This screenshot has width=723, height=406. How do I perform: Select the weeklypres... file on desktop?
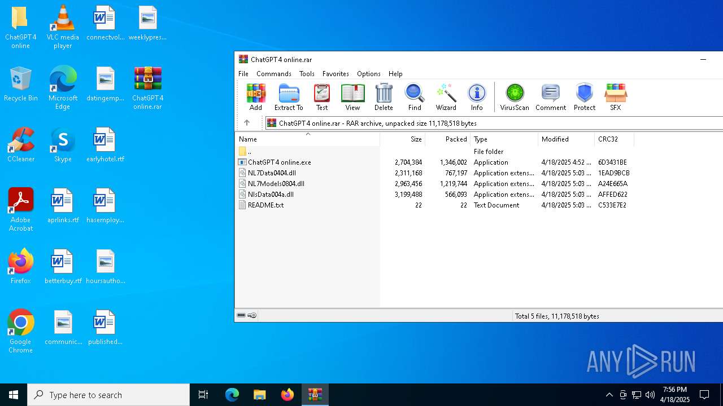pyautogui.click(x=147, y=23)
